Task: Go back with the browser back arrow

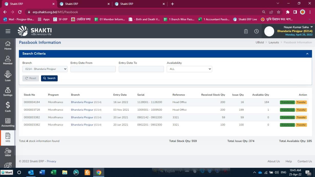Action: click(x=5, y=12)
